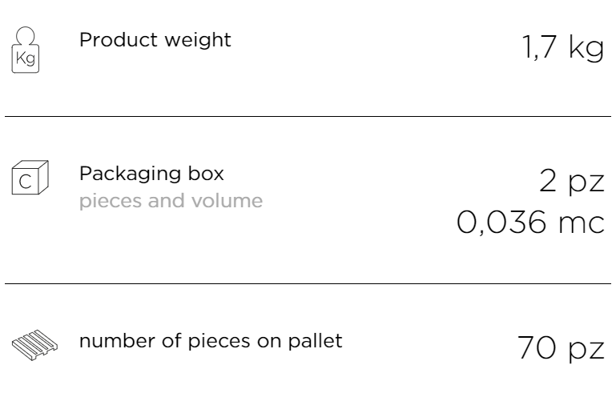Select the 1,7 kg value
Screen dimensions: 616x405
click(563, 47)
